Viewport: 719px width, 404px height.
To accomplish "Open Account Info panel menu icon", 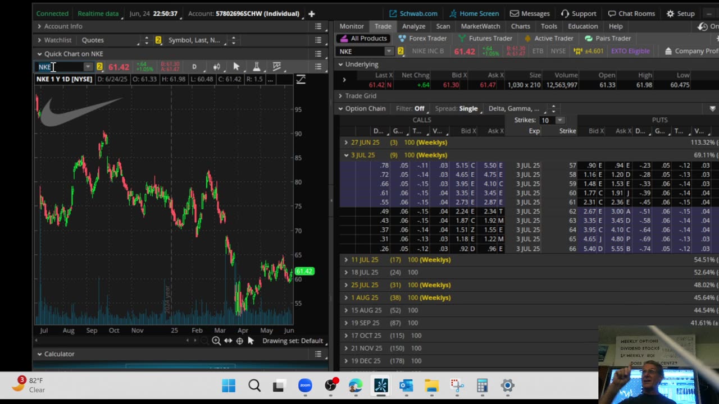I will pyautogui.click(x=318, y=26).
